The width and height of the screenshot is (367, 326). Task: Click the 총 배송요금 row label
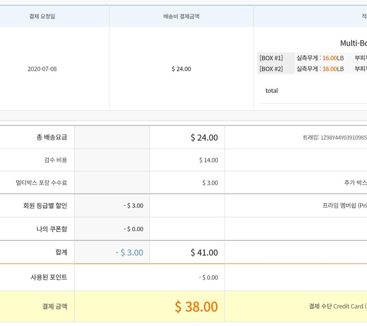point(52,137)
